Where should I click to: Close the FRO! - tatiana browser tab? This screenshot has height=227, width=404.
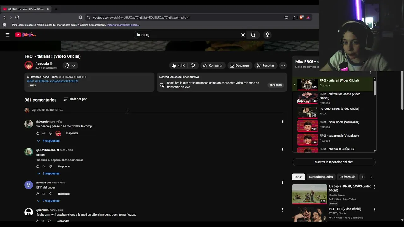coord(48,9)
